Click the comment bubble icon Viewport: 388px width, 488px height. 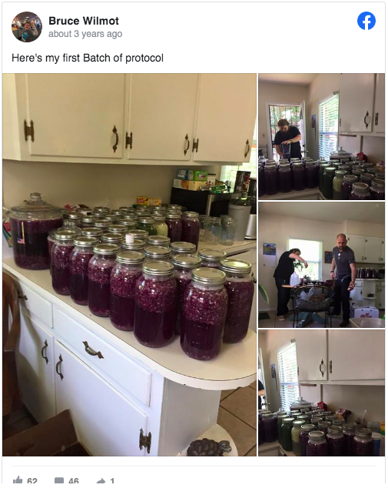pos(59,481)
